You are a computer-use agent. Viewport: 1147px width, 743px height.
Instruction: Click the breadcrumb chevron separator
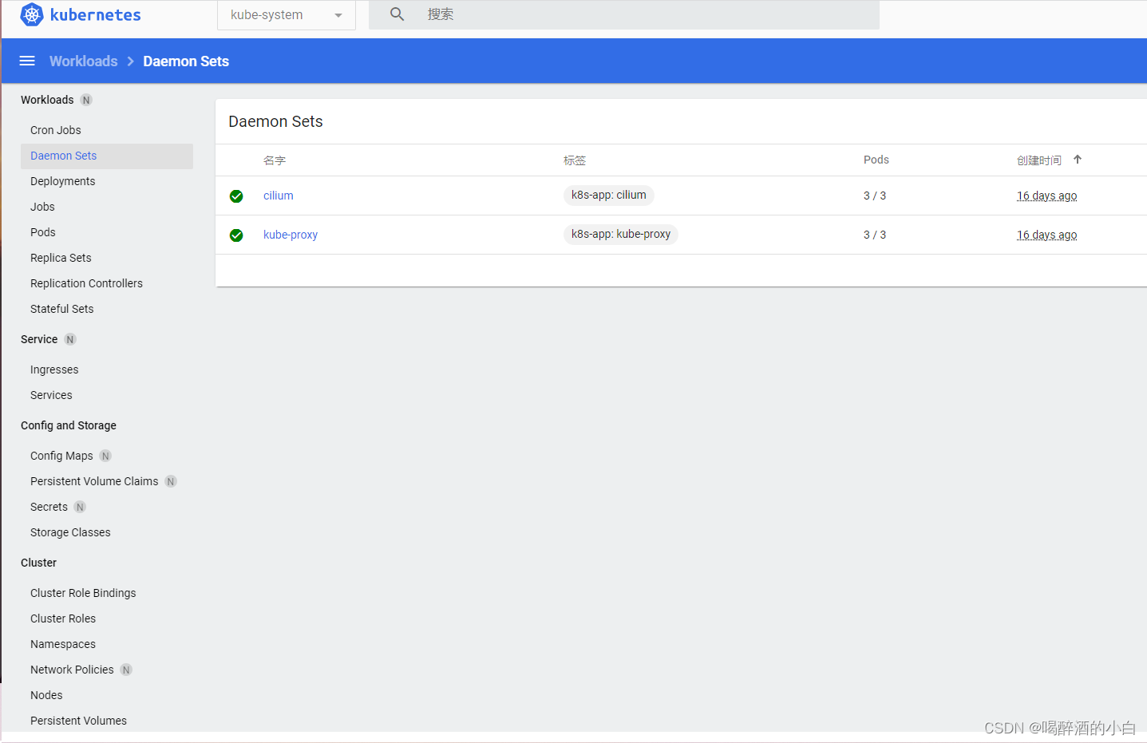click(130, 61)
